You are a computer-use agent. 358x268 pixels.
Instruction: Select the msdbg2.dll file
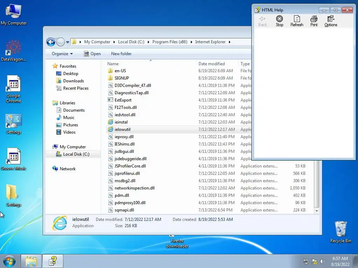125,180
